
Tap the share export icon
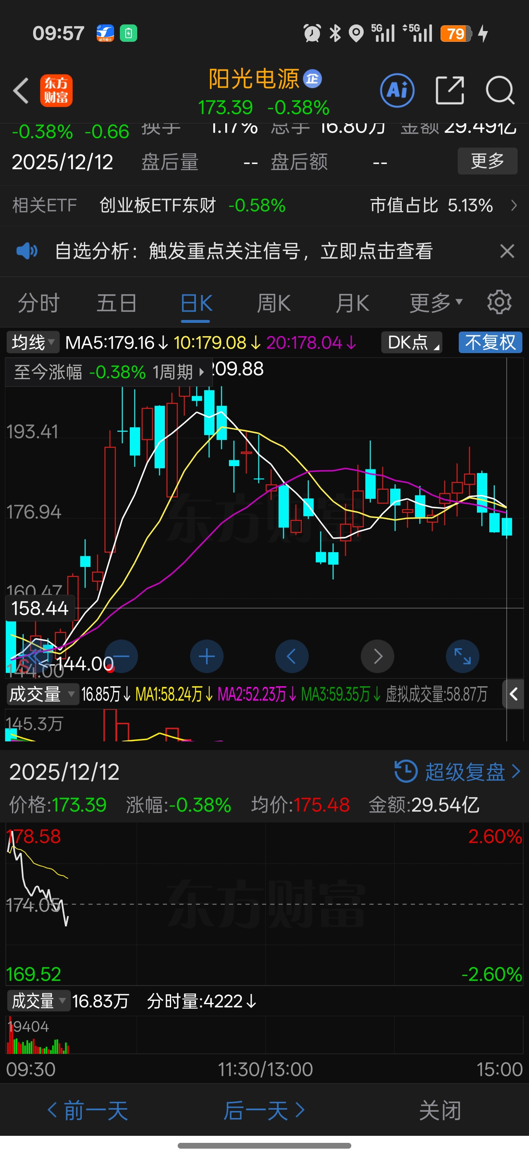(450, 90)
